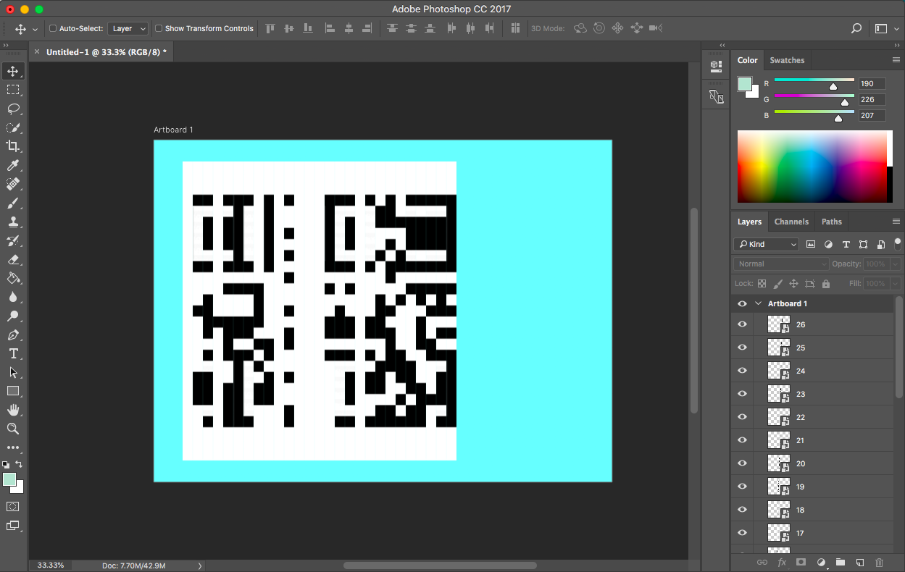The height and width of the screenshot is (572, 905).
Task: Select the Move tool
Action: [13, 71]
